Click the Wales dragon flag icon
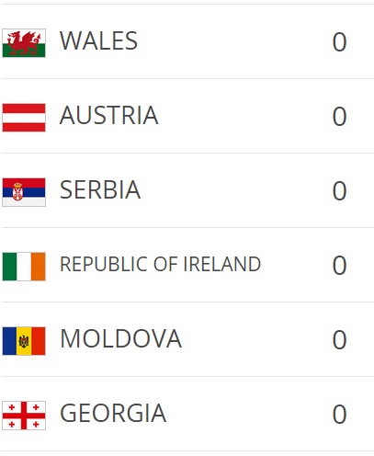The image size is (374, 456). [x=24, y=43]
